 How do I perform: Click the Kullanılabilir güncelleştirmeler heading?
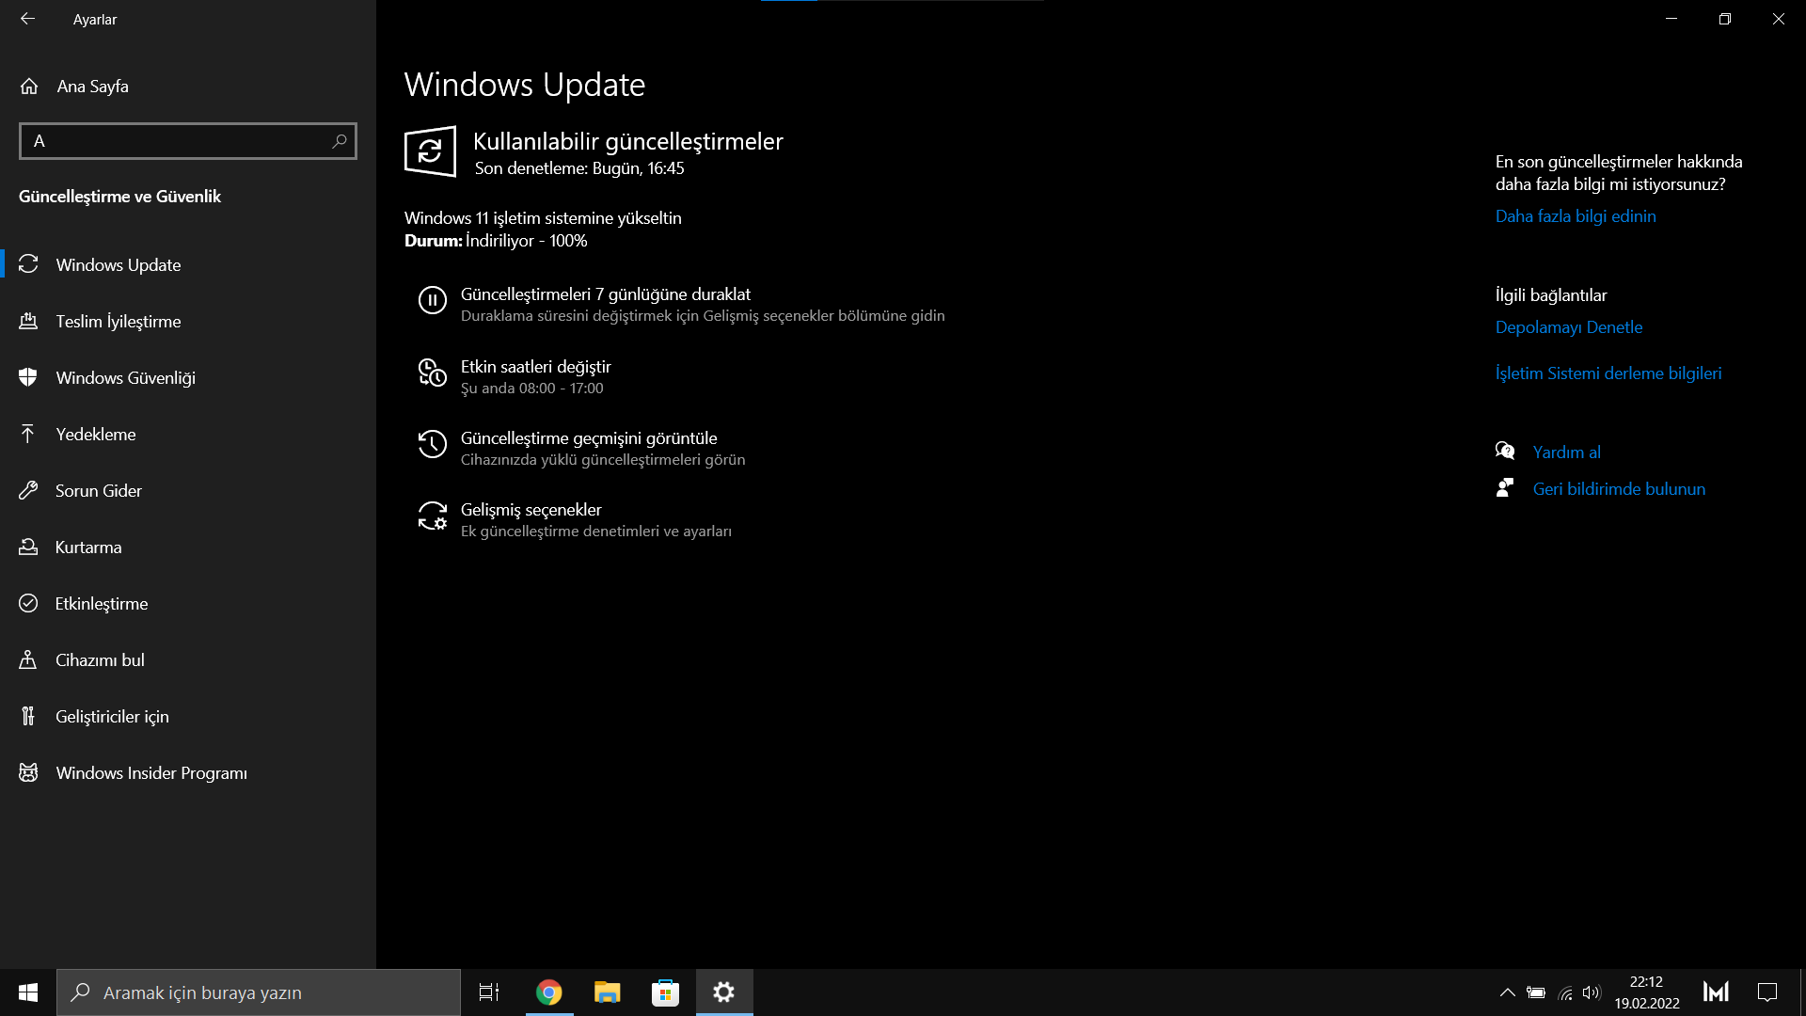tap(628, 141)
